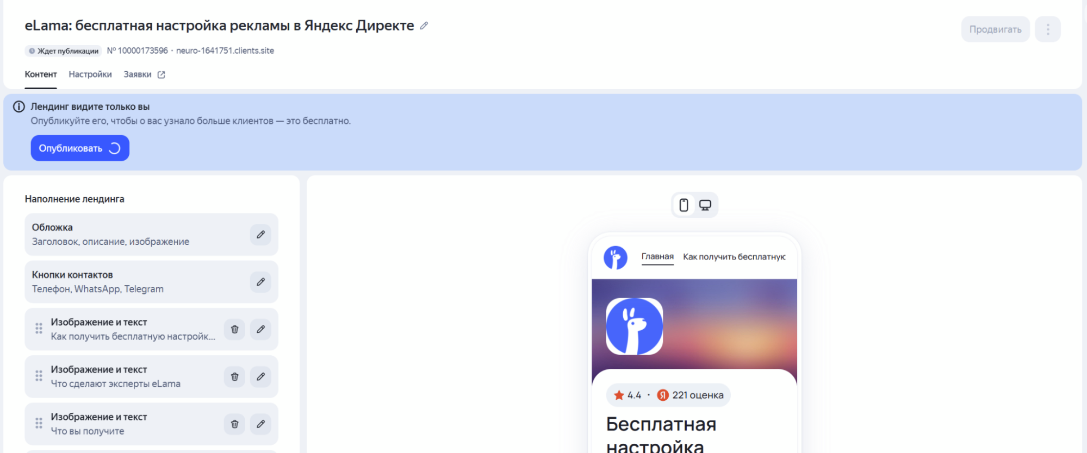
Task: Grab drag handle of 'Как получить бесплатную' block
Action: (39, 329)
